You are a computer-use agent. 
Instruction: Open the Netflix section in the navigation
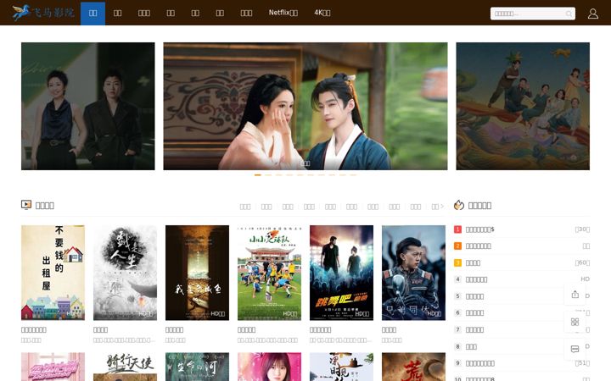[283, 13]
